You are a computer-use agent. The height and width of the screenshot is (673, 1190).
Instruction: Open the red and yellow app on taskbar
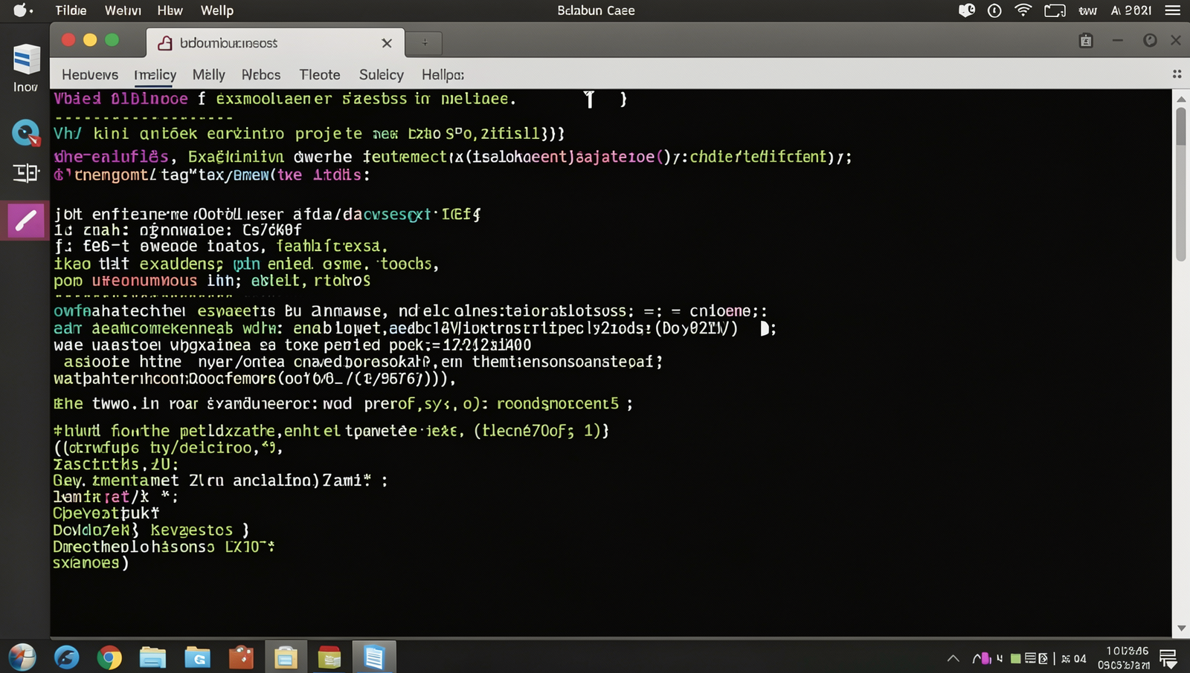tap(329, 657)
